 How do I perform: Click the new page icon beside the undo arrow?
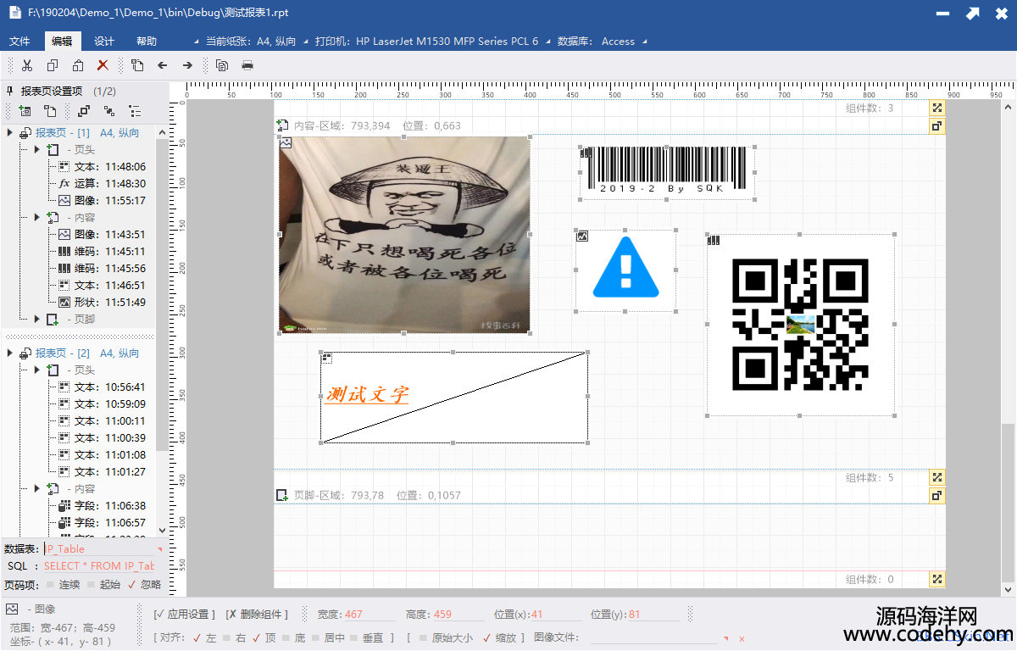137,65
